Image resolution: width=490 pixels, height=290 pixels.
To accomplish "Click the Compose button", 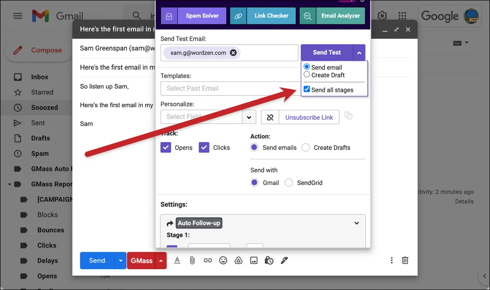I will point(39,50).
